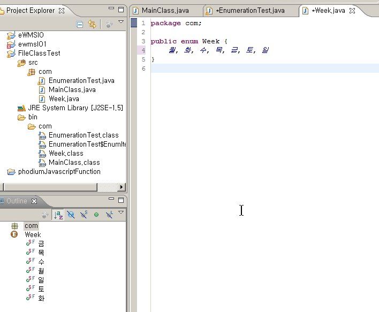Click line number 4 in the gutter
The width and height of the screenshot is (379, 312).
tap(143, 50)
